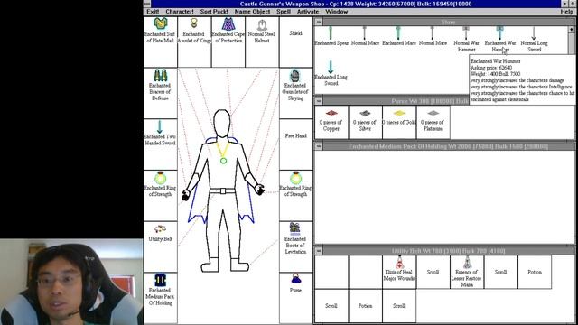Click the pieces of Silver pile
Image resolution: width=578 pixels, height=325 pixels.
click(365, 123)
